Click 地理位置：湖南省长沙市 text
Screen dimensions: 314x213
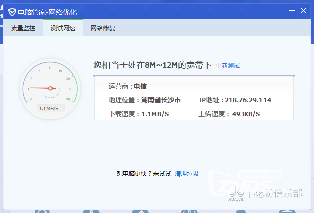point(144,100)
